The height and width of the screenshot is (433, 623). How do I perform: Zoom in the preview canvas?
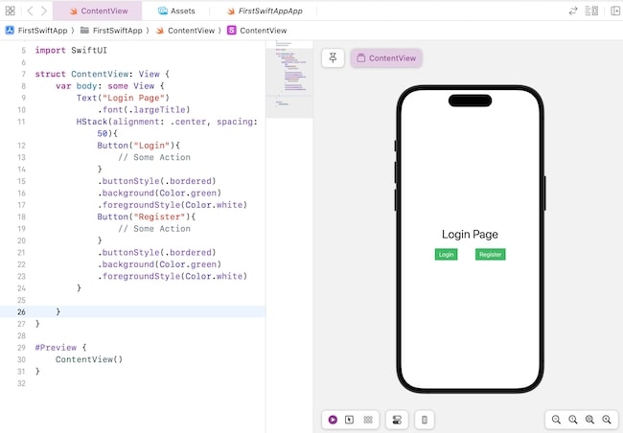click(x=607, y=420)
